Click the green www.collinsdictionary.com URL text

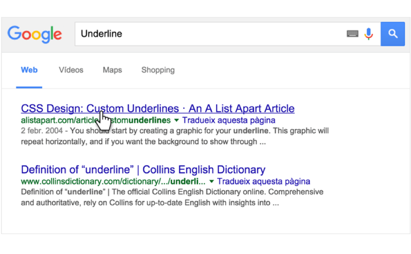click(113, 181)
